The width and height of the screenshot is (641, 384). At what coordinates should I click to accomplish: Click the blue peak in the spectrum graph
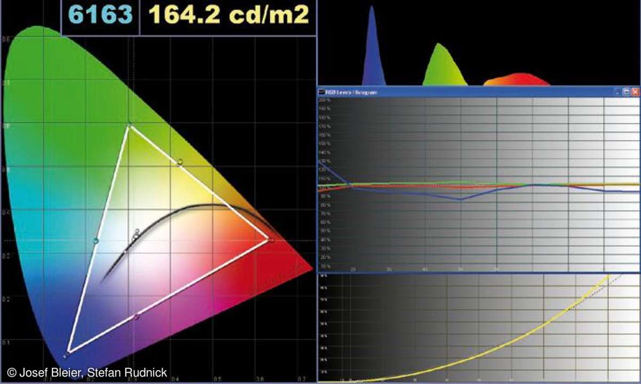(x=373, y=45)
